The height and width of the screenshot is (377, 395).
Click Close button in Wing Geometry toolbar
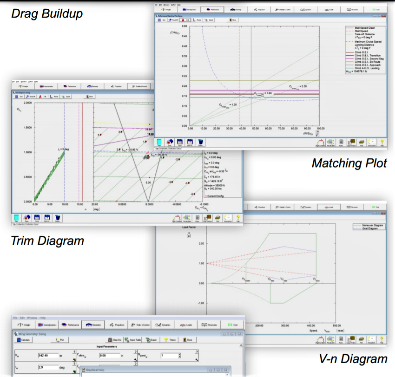tap(188, 340)
